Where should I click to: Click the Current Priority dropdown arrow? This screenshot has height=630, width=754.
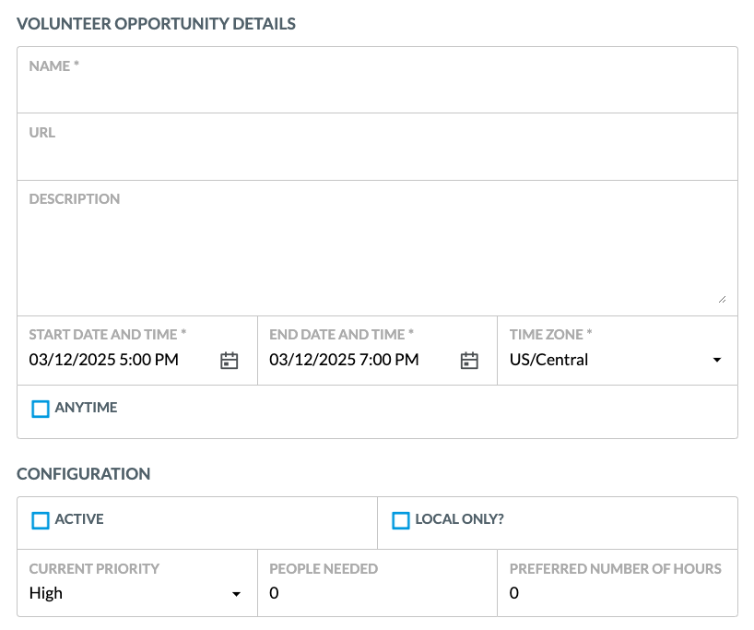coord(236,594)
